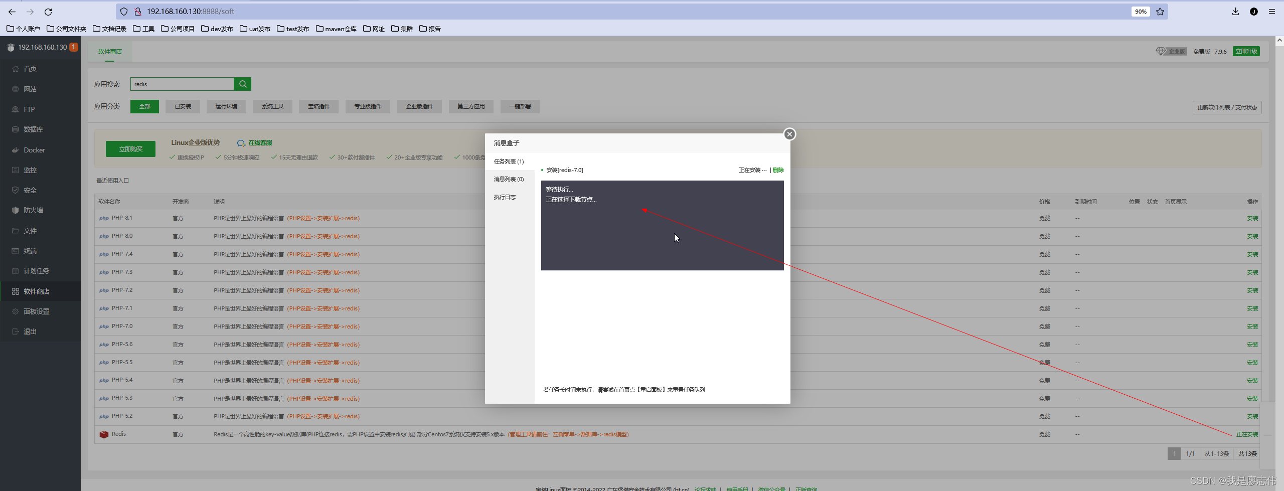Image resolution: width=1284 pixels, height=491 pixels.
Task: Show site security info via lock icon
Action: (x=137, y=12)
